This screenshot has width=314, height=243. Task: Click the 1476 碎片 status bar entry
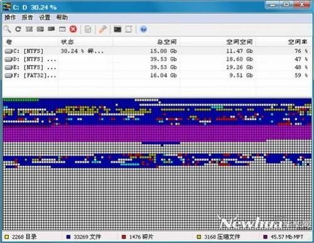pyautogui.click(x=138, y=237)
